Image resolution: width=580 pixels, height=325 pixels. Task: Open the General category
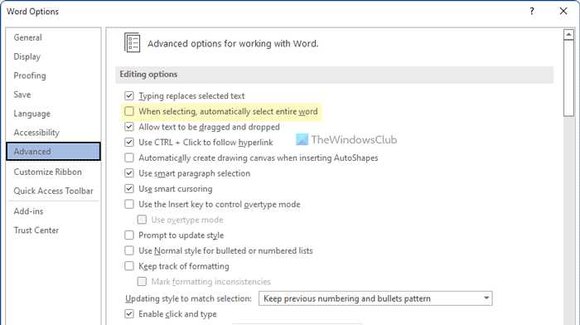pos(27,37)
